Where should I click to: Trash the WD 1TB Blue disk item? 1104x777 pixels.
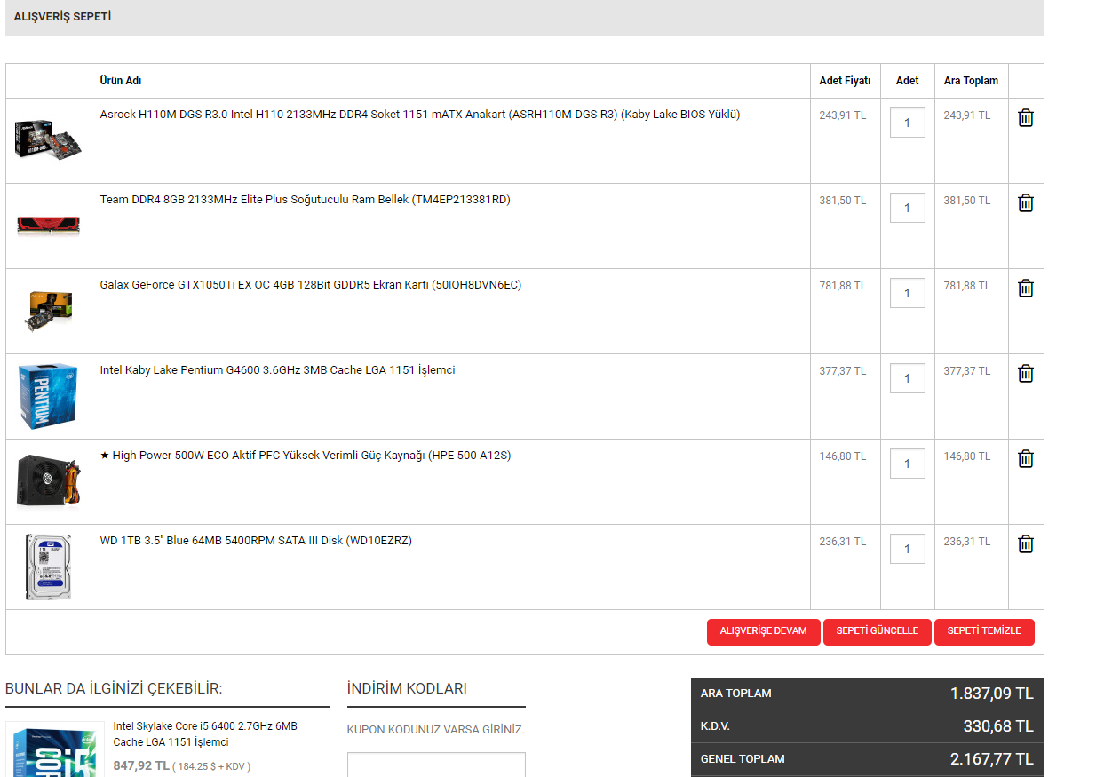[1025, 544]
